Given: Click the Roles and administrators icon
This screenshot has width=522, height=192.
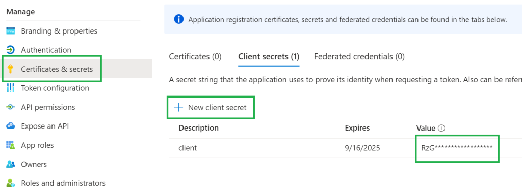Looking at the screenshot, I should pos(11,183).
